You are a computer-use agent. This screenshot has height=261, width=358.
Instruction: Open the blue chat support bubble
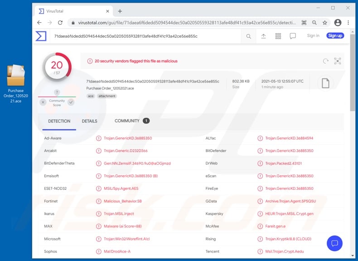(x=334, y=243)
